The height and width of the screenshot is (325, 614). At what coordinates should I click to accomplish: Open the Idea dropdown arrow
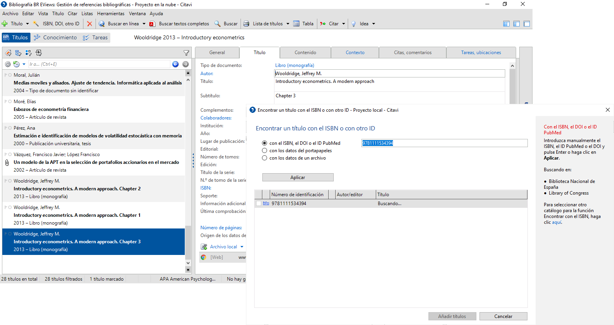tap(373, 24)
